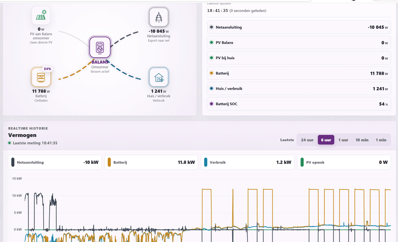Click the REALTIME HISTORIE section label
398x242 pixels.
click(x=28, y=128)
